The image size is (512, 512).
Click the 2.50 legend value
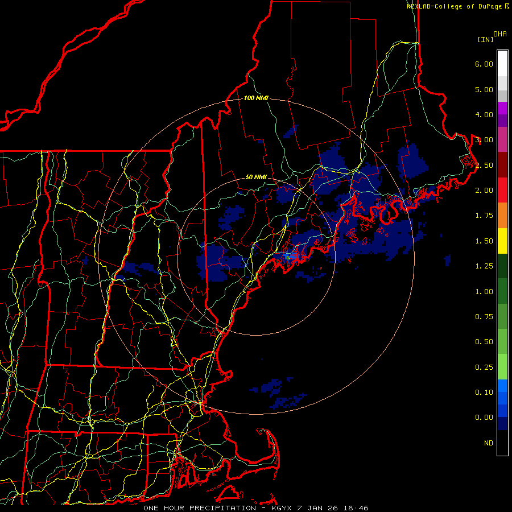tap(484, 165)
